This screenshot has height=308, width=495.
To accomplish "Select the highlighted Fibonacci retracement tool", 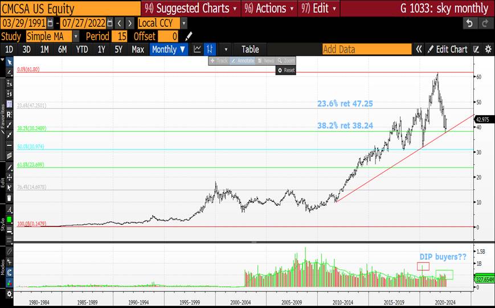I will click(10, 104).
